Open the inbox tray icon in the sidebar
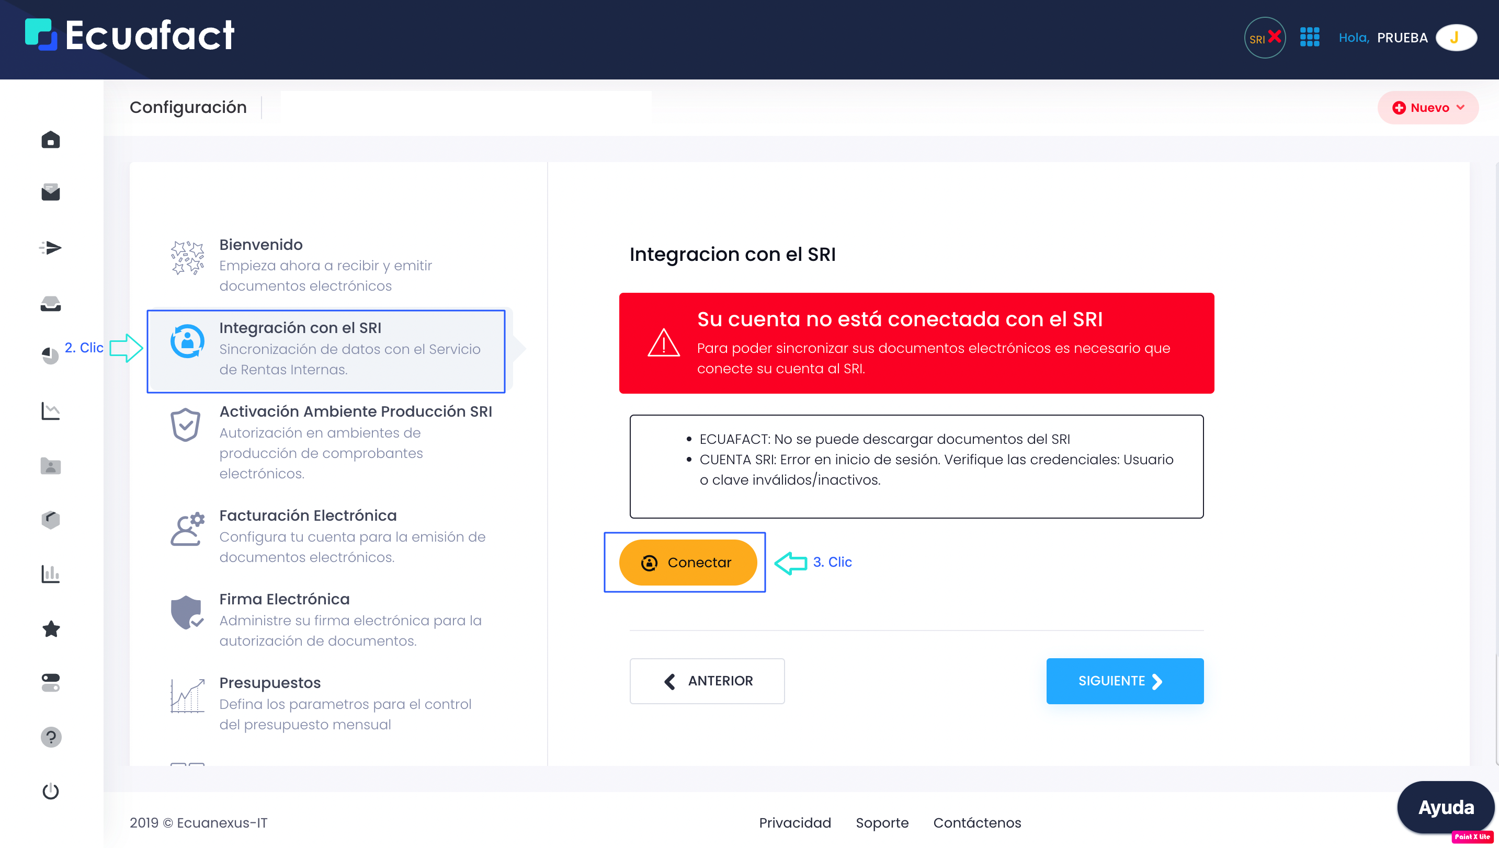 pyautogui.click(x=51, y=303)
